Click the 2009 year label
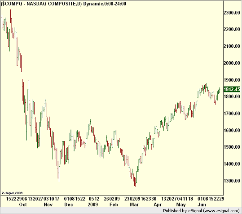The image size is (242, 214). point(93,205)
